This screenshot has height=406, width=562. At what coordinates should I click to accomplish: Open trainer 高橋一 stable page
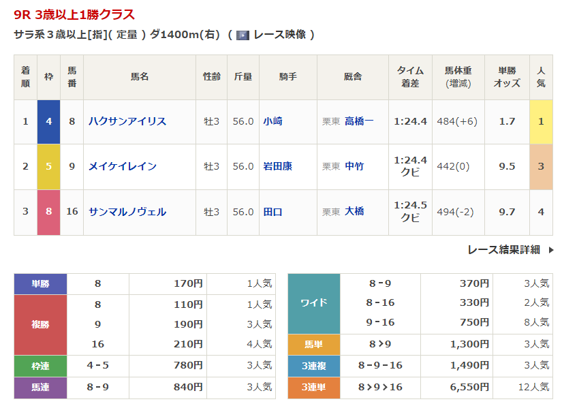coord(359,121)
